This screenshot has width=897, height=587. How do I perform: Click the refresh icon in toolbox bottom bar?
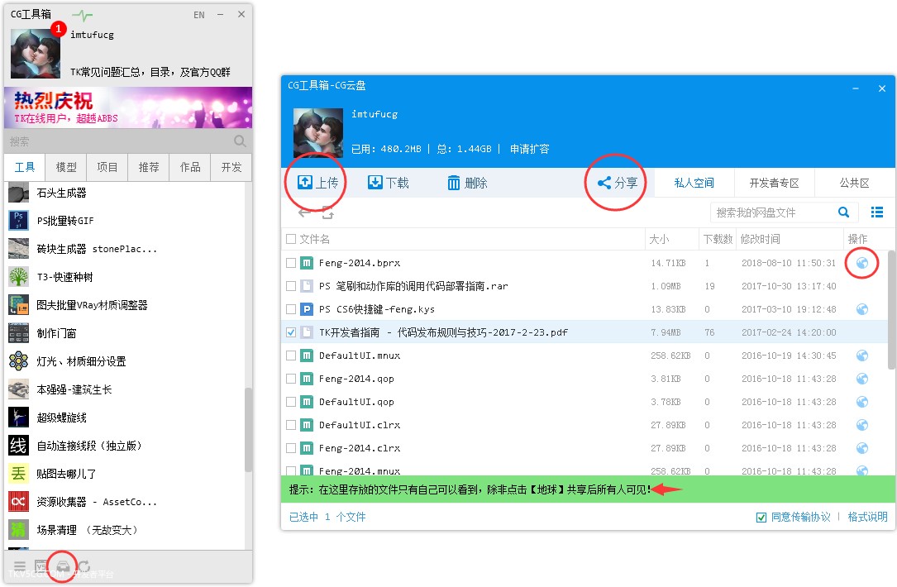click(83, 567)
